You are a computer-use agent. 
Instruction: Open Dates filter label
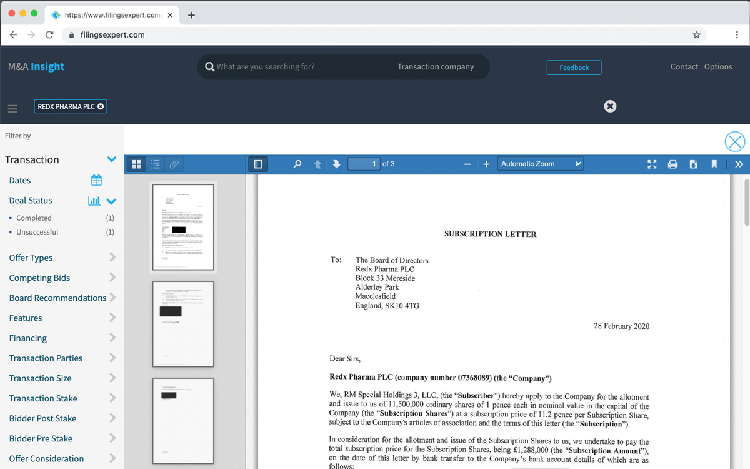pos(20,180)
